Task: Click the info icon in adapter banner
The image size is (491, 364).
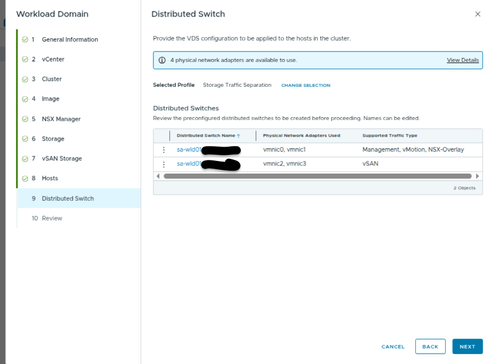Action: tap(162, 60)
